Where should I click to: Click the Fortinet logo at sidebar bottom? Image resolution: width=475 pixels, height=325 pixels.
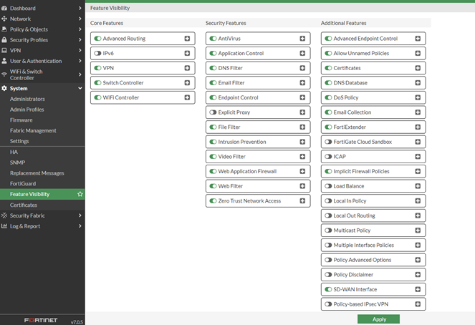pyautogui.click(x=41, y=320)
